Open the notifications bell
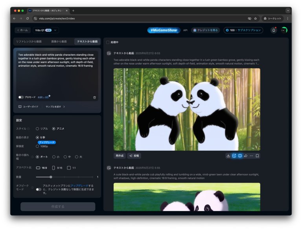The width and height of the screenshot is (302, 229). 274,30
